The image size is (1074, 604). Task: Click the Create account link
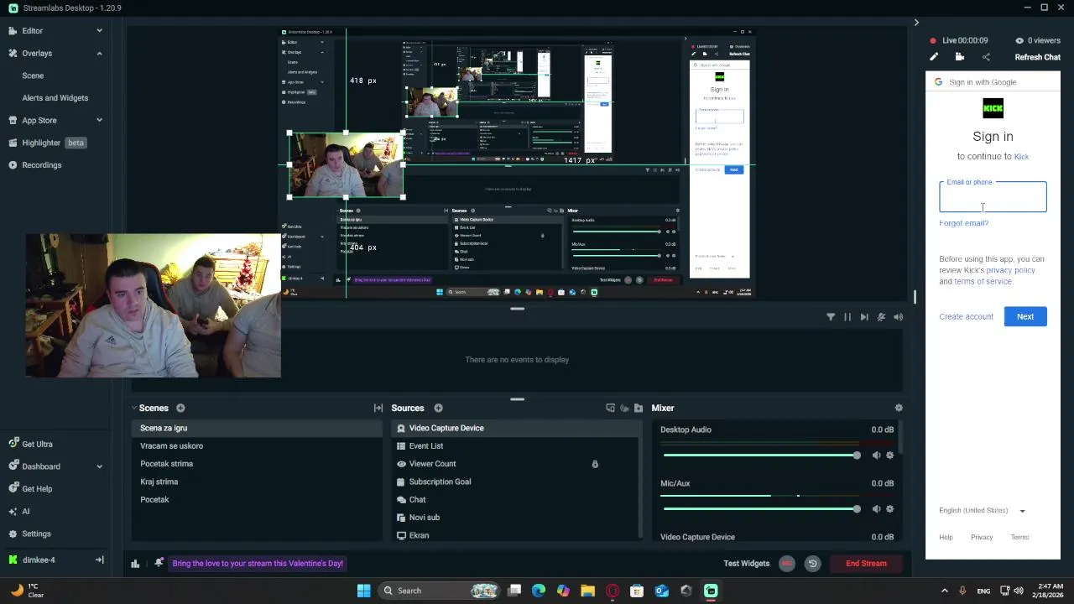point(966,316)
